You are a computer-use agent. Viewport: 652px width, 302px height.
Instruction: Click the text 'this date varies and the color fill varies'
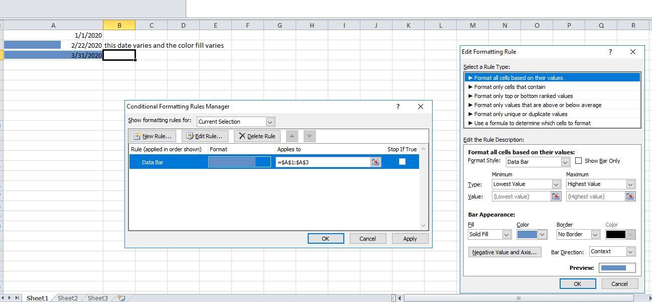click(x=164, y=45)
